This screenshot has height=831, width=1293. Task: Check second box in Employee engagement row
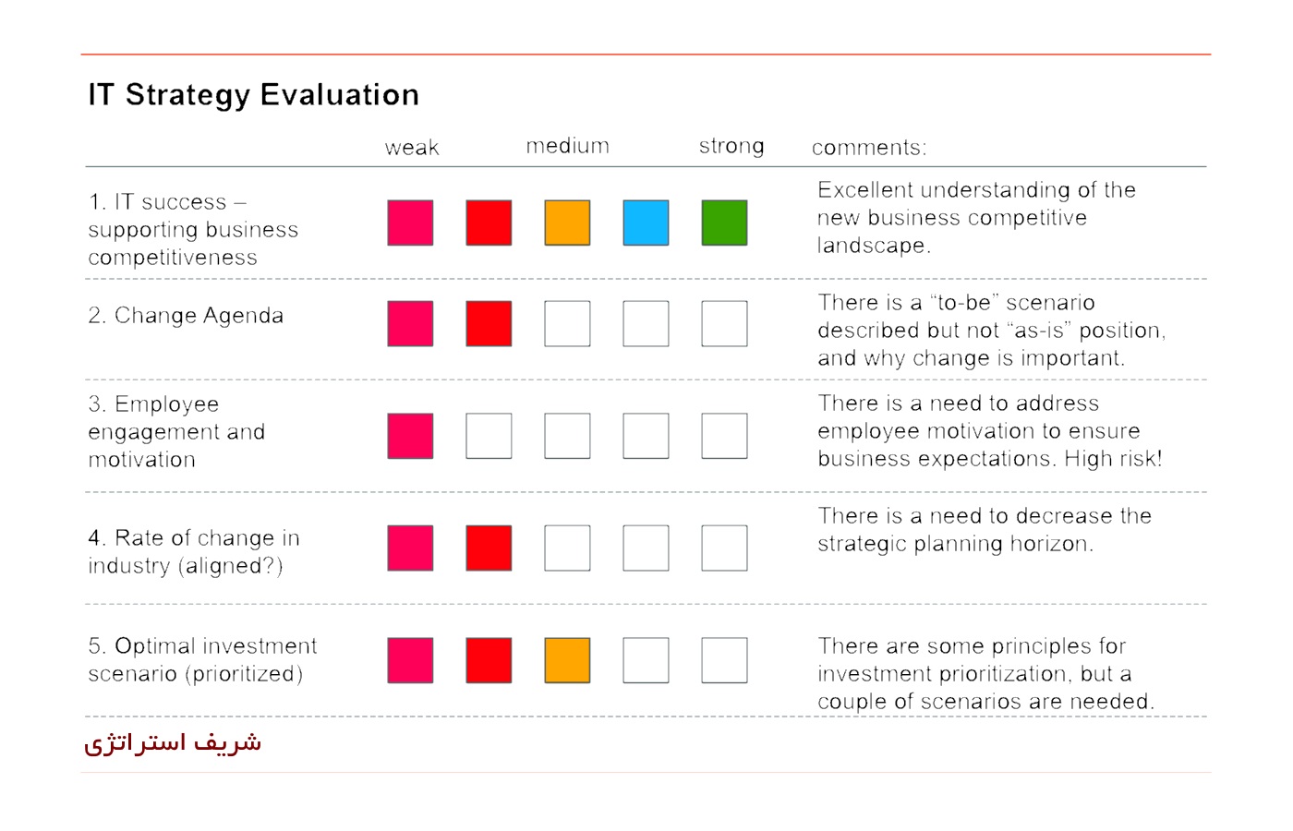click(489, 436)
